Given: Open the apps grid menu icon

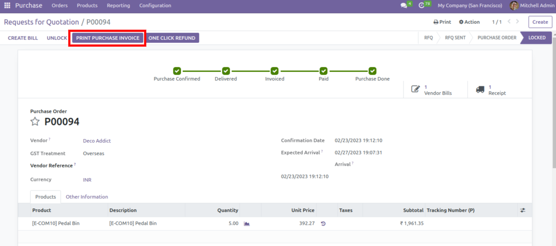Looking at the screenshot, I should (x=7, y=6).
